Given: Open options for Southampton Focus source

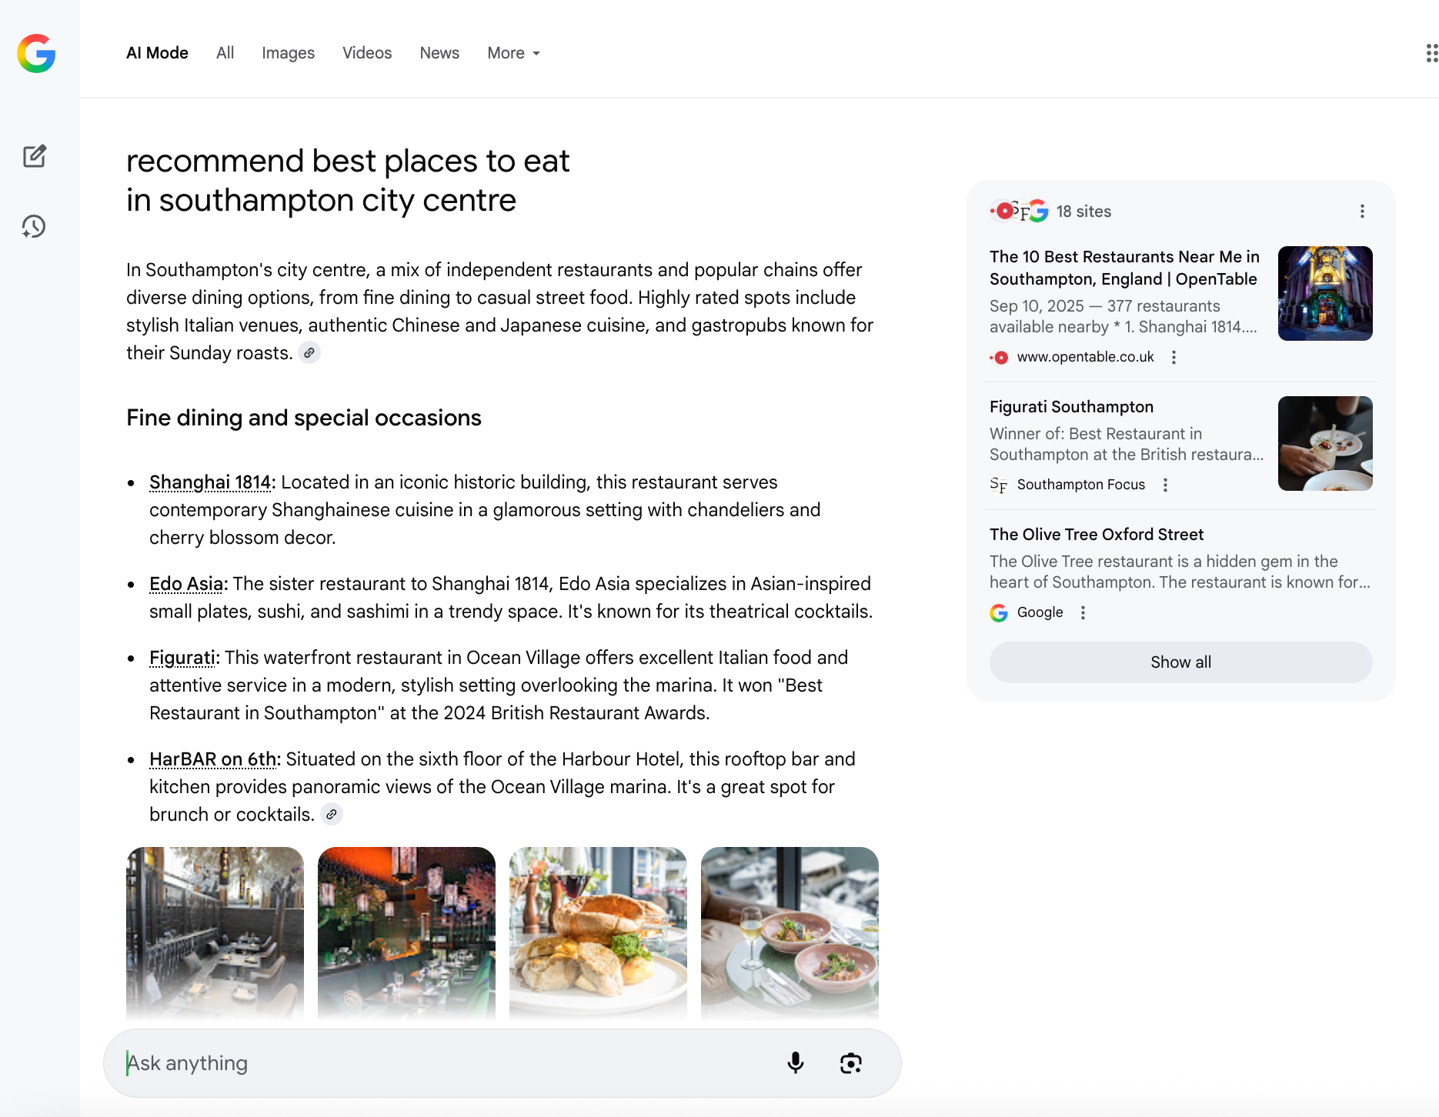Looking at the screenshot, I should [x=1165, y=485].
